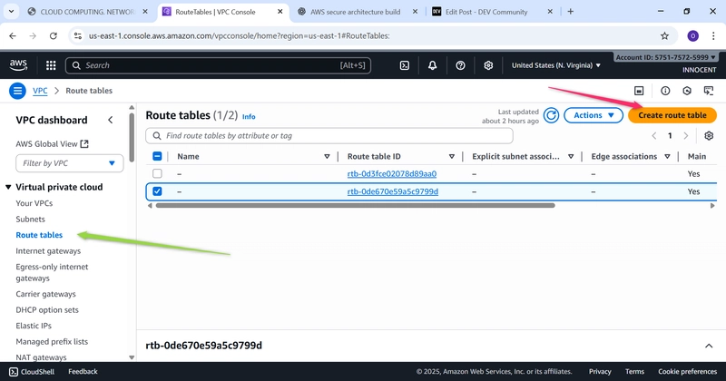Open Egress-only internet gateways
Screen dimensions: 726x381
pos(52,272)
